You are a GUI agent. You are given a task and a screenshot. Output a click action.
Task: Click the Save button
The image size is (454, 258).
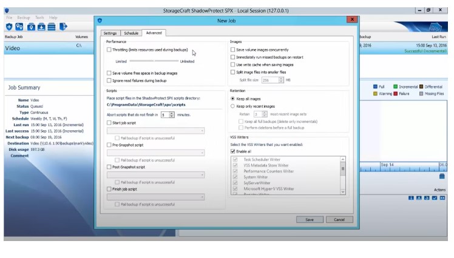(310, 220)
